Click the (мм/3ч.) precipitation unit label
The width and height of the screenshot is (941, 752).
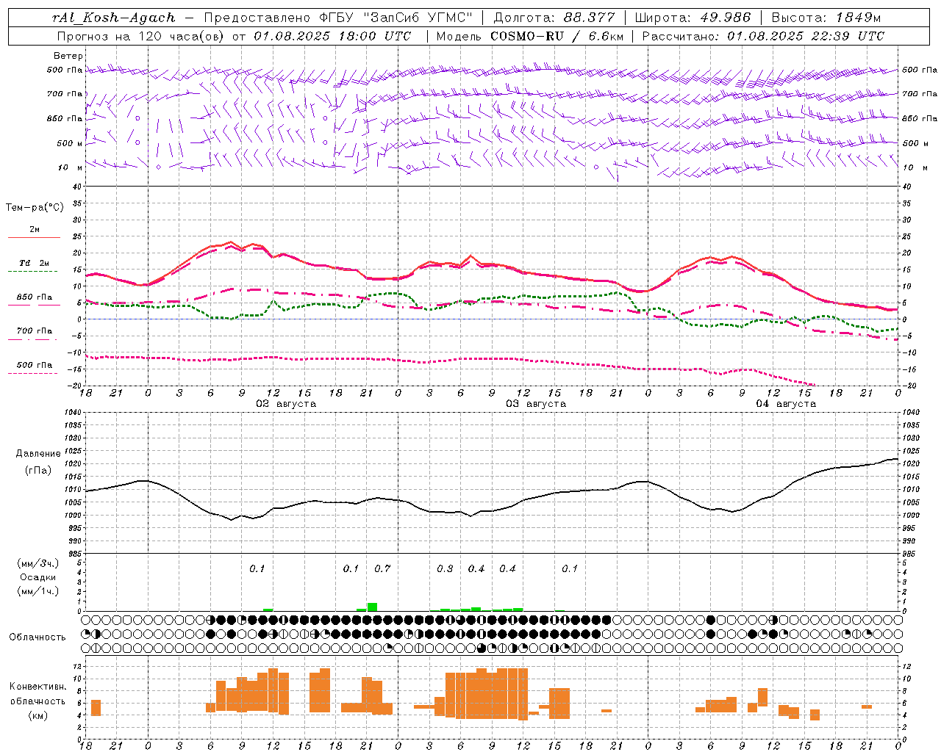pyautogui.click(x=37, y=564)
